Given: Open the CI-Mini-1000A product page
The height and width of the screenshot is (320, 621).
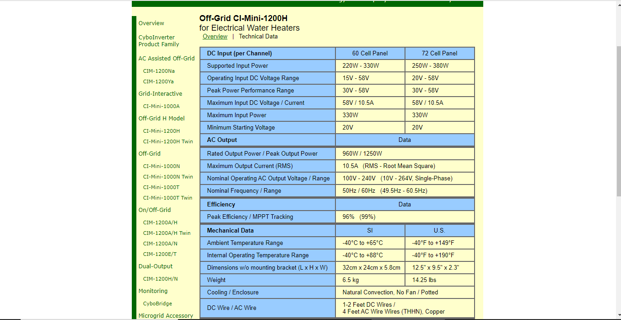Looking at the screenshot, I should click(x=161, y=106).
